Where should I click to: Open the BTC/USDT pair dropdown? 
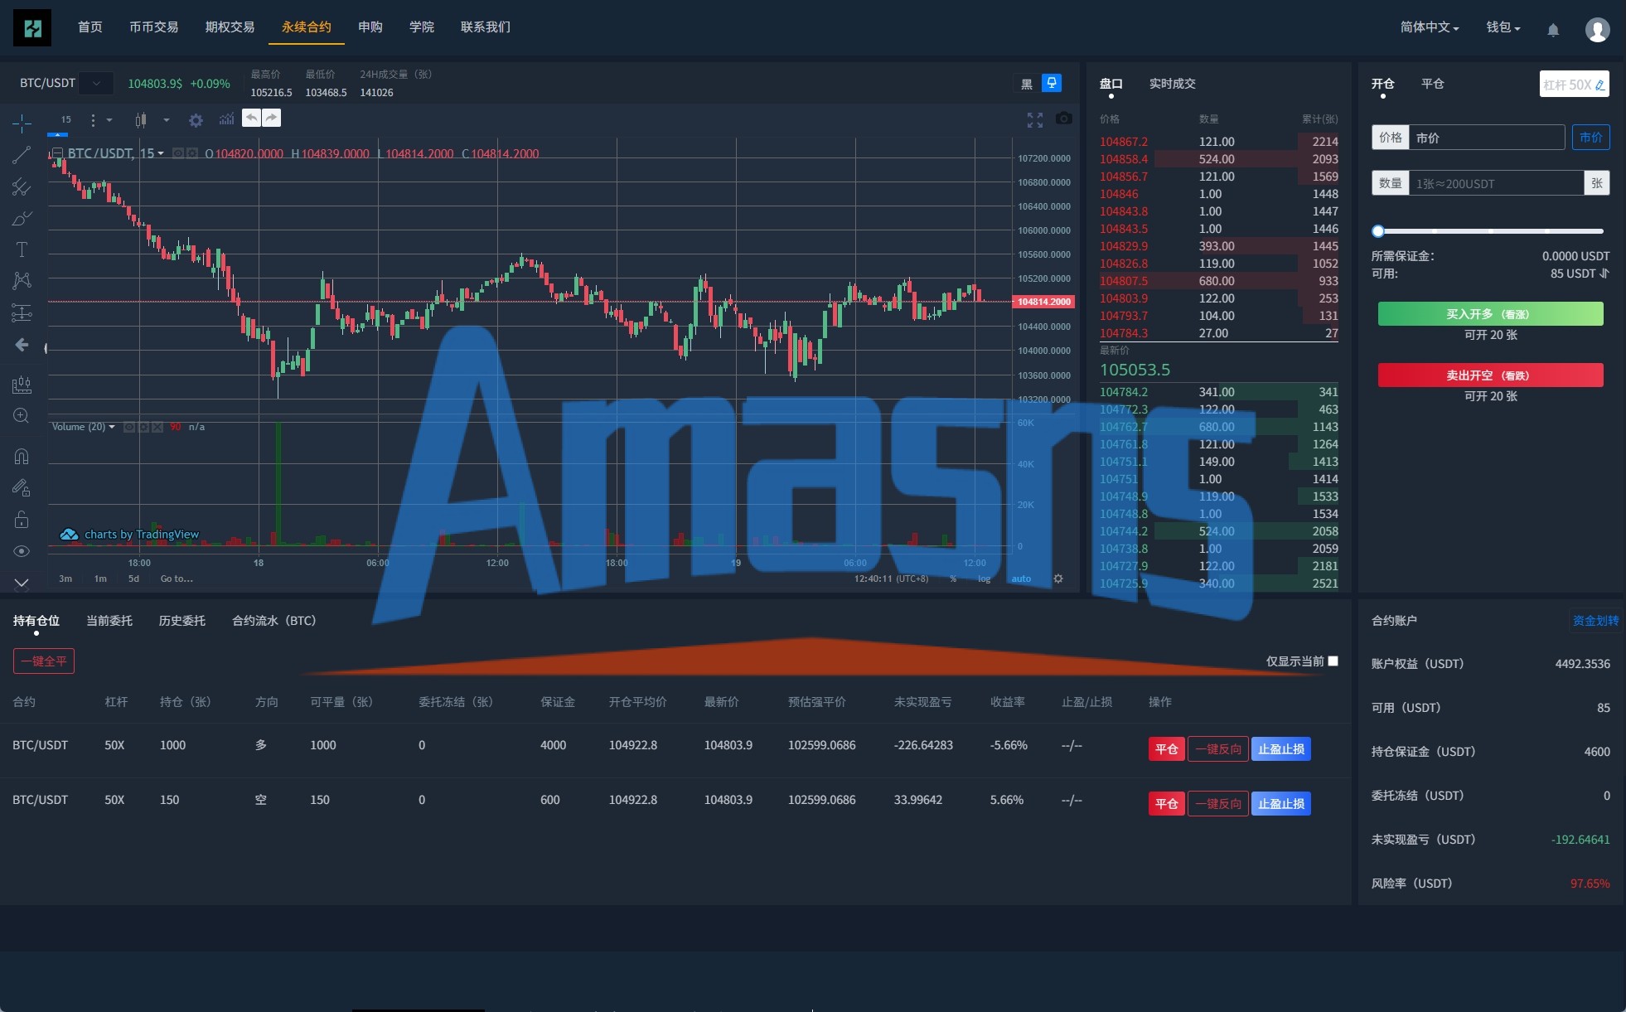(97, 83)
